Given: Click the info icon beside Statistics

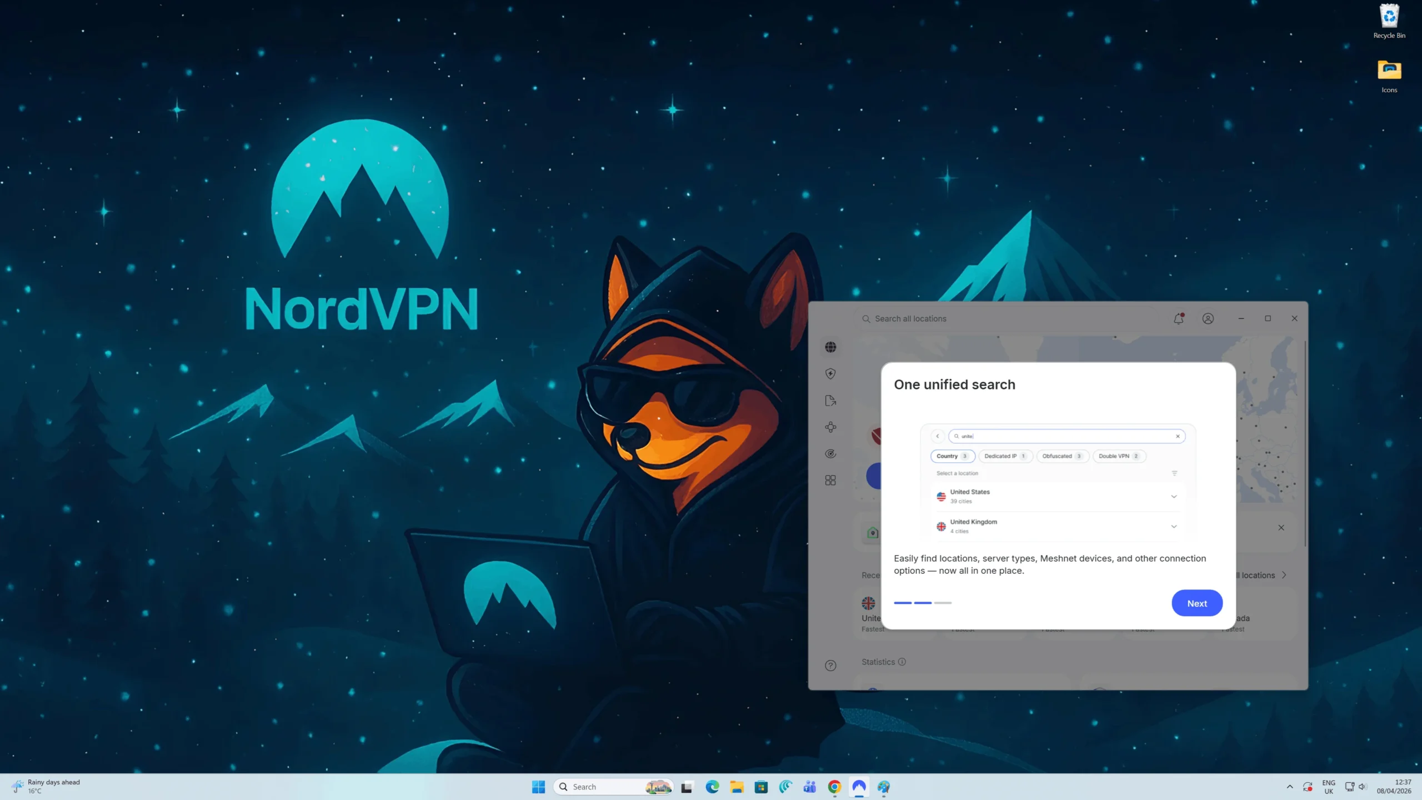Looking at the screenshot, I should (x=902, y=662).
